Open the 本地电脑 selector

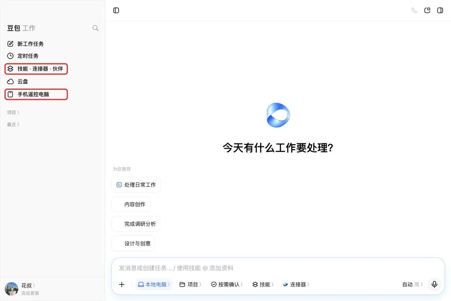pyautogui.click(x=154, y=284)
